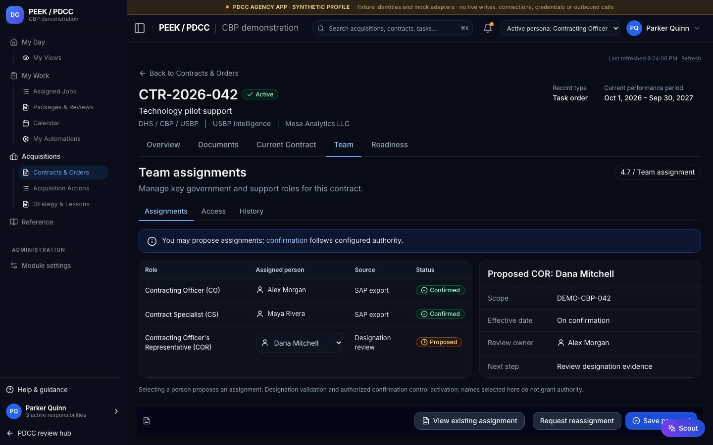Click the Save button

tap(661, 421)
